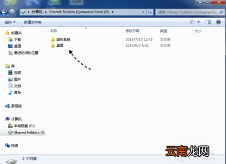Screen dimensions: 226x164
Task: Open 本地磁盘 (C:) in sidebar
Action: 24,126
